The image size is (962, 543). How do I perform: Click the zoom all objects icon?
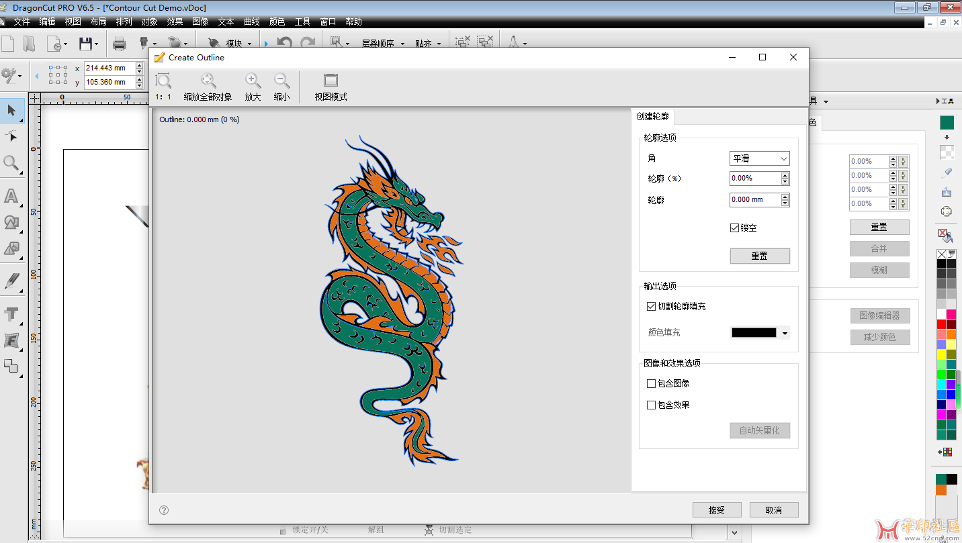point(208,81)
